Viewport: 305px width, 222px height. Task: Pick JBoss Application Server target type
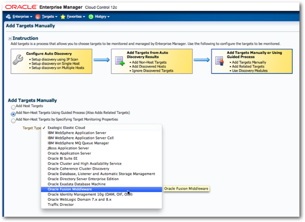coord(69,148)
